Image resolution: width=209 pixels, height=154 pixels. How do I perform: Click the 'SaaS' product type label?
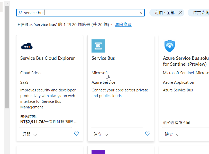tap(24, 82)
